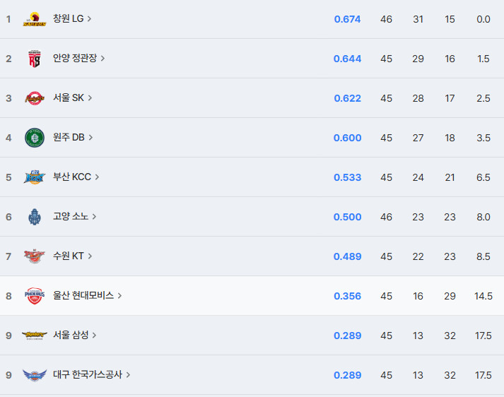
Task: Click the Seoul SK Knights logo
Action: [x=35, y=98]
